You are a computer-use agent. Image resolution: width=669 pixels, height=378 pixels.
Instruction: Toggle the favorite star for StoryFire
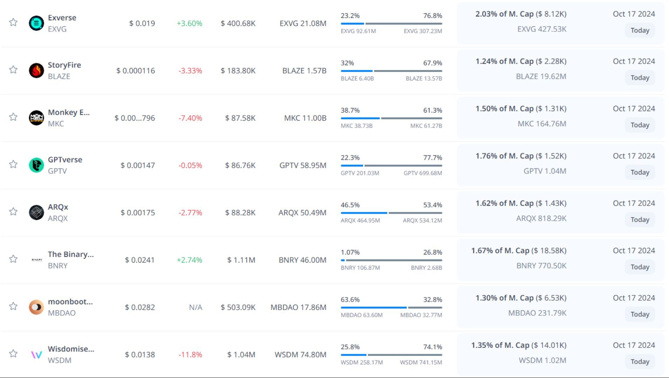point(13,70)
